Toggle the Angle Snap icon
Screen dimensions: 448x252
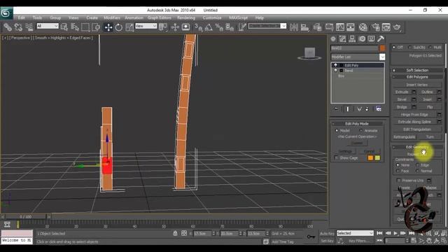coord(209,27)
